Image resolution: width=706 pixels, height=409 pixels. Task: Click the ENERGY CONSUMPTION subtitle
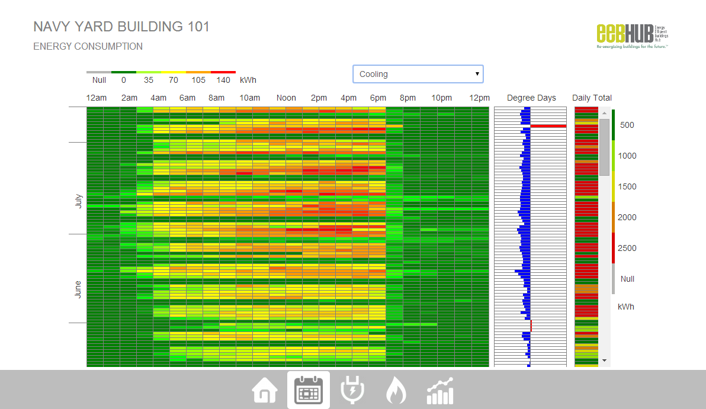click(x=88, y=46)
